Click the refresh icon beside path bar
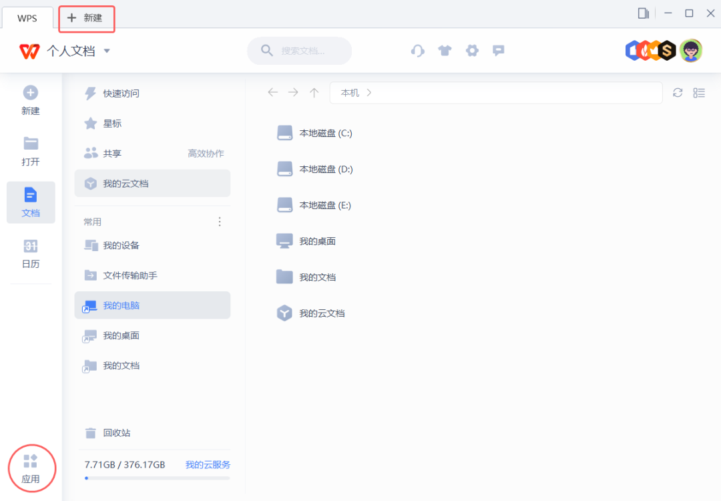Screen dimensions: 721x501 678,93
